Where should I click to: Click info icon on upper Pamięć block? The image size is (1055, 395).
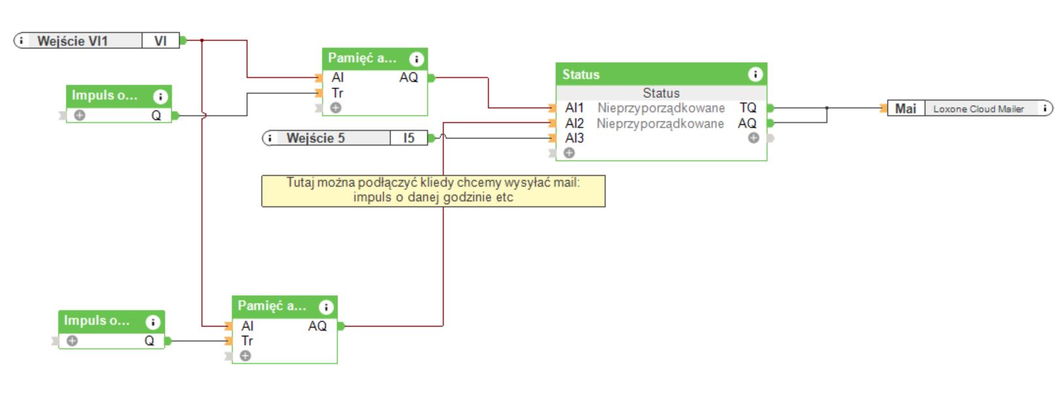(416, 59)
